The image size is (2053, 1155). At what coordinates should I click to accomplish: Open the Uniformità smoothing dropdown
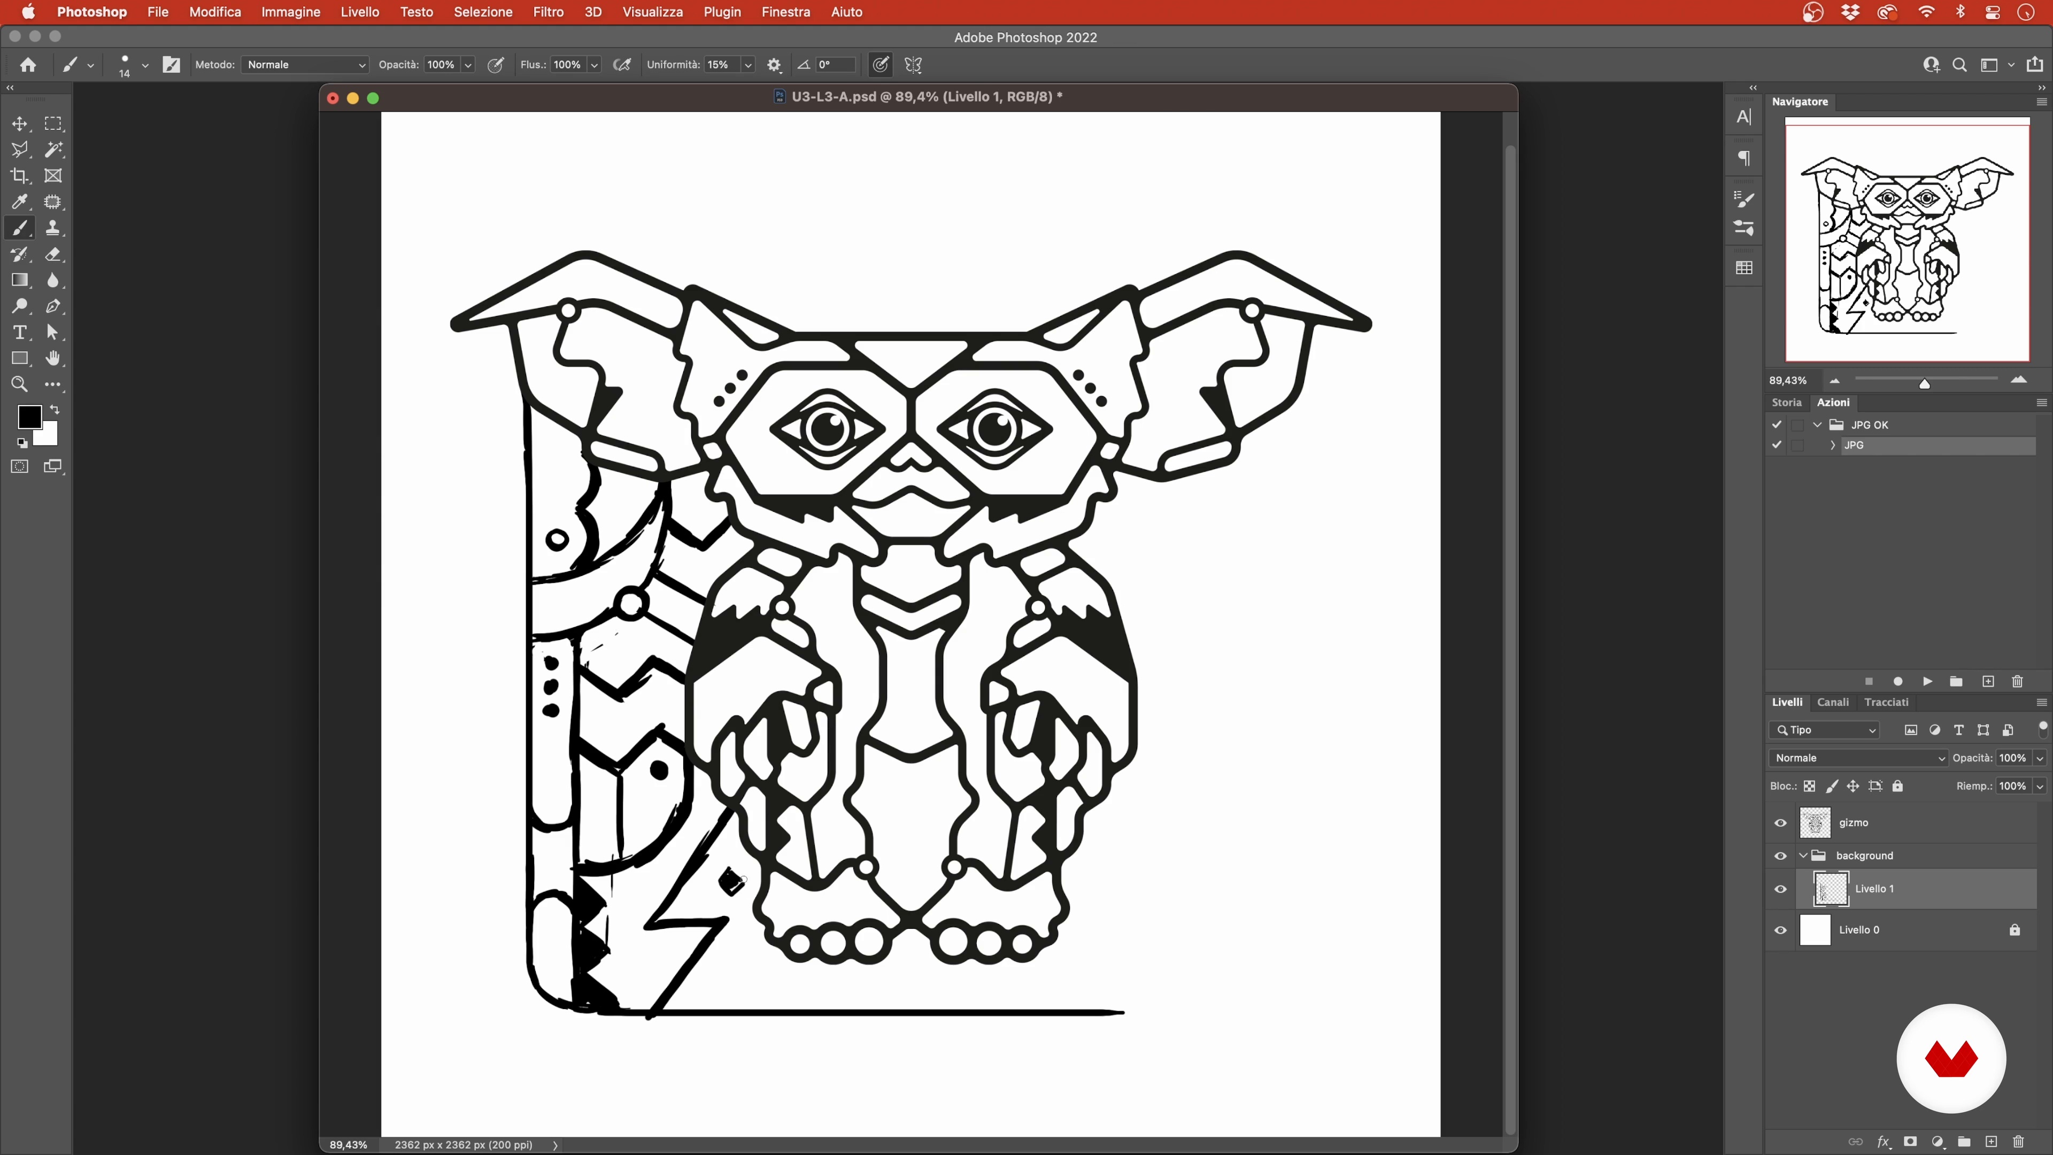748,65
